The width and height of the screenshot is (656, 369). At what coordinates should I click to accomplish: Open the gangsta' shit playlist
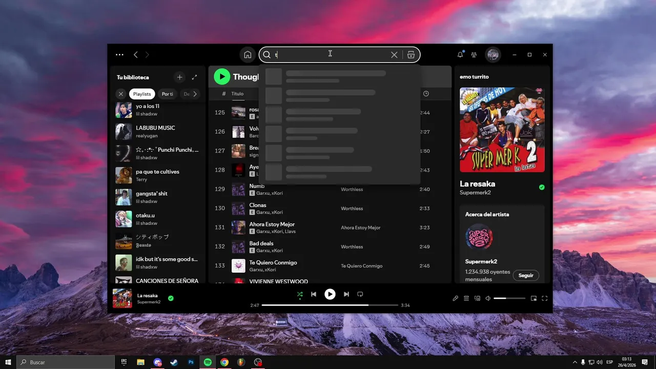[x=157, y=197]
